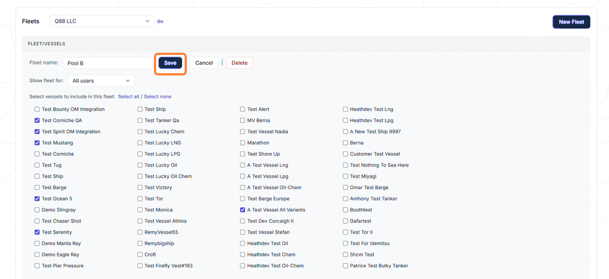Toggle the MV Berna checkbox
Screen dimensions: 609x279
[243, 120]
